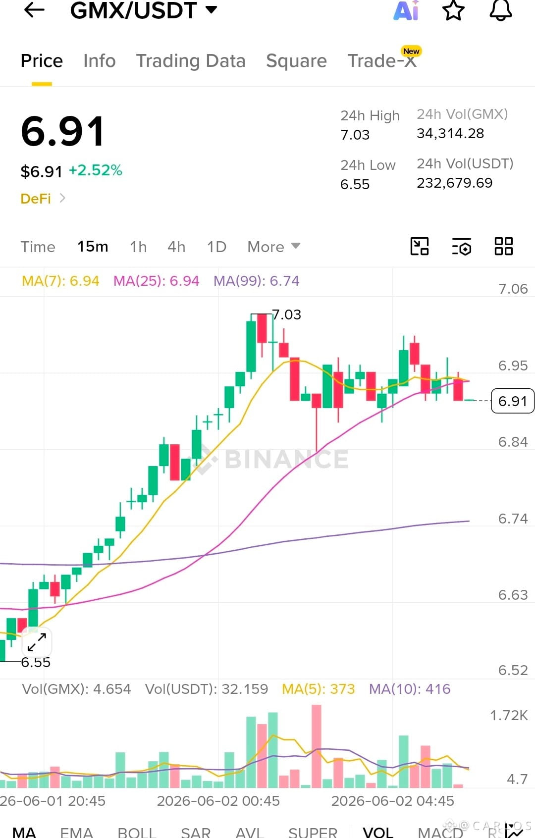Open the GMX/USDT pair dropdown

click(x=212, y=9)
